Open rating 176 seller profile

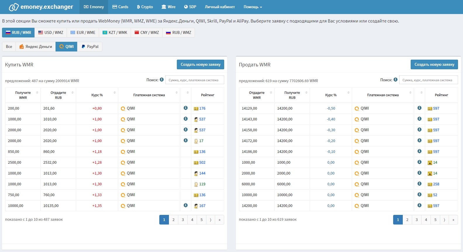[202, 108]
